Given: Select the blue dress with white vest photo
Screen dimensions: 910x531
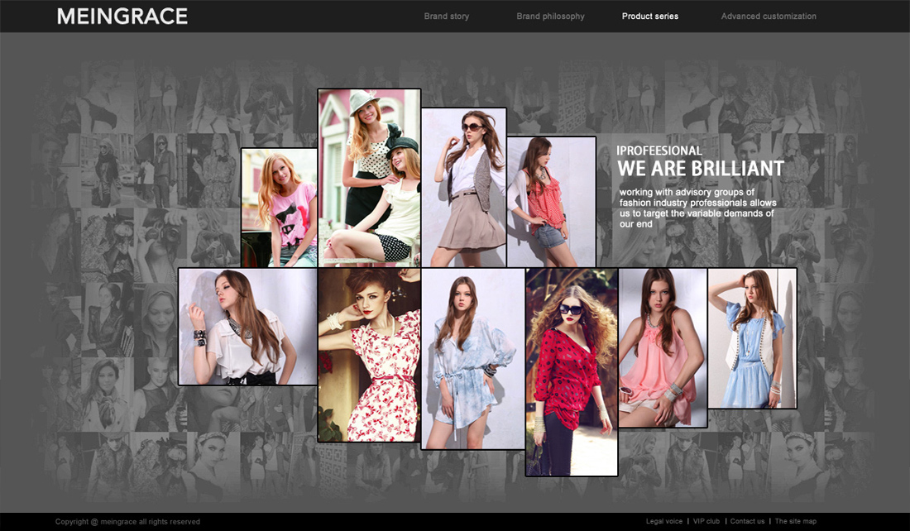Looking at the screenshot, I should click(752, 338).
